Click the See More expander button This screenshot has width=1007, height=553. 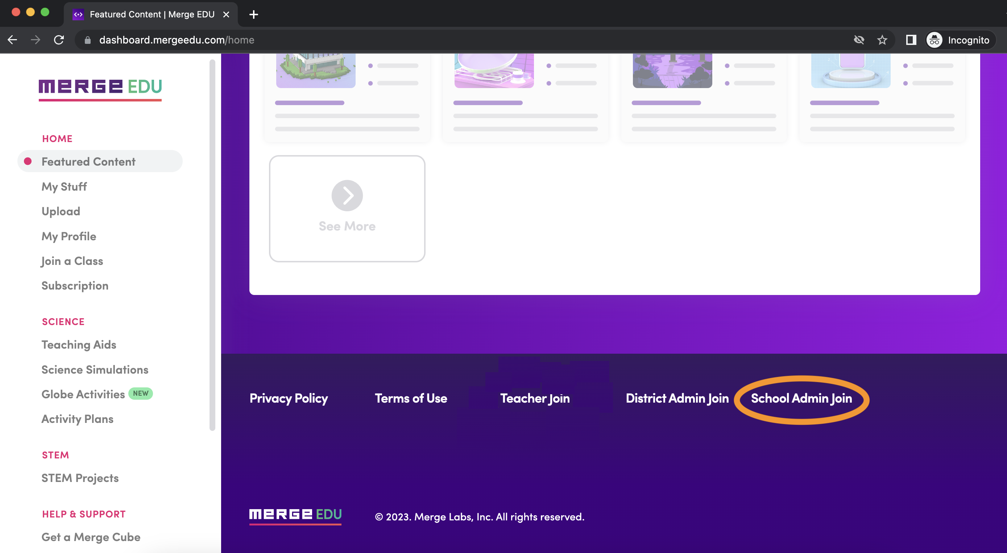pyautogui.click(x=347, y=208)
